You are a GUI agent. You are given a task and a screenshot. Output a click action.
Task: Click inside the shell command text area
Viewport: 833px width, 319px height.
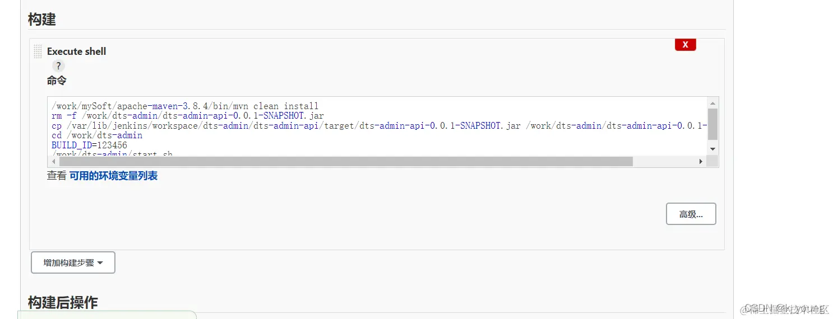377,126
